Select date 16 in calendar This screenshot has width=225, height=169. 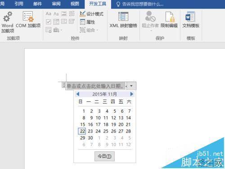(90, 124)
